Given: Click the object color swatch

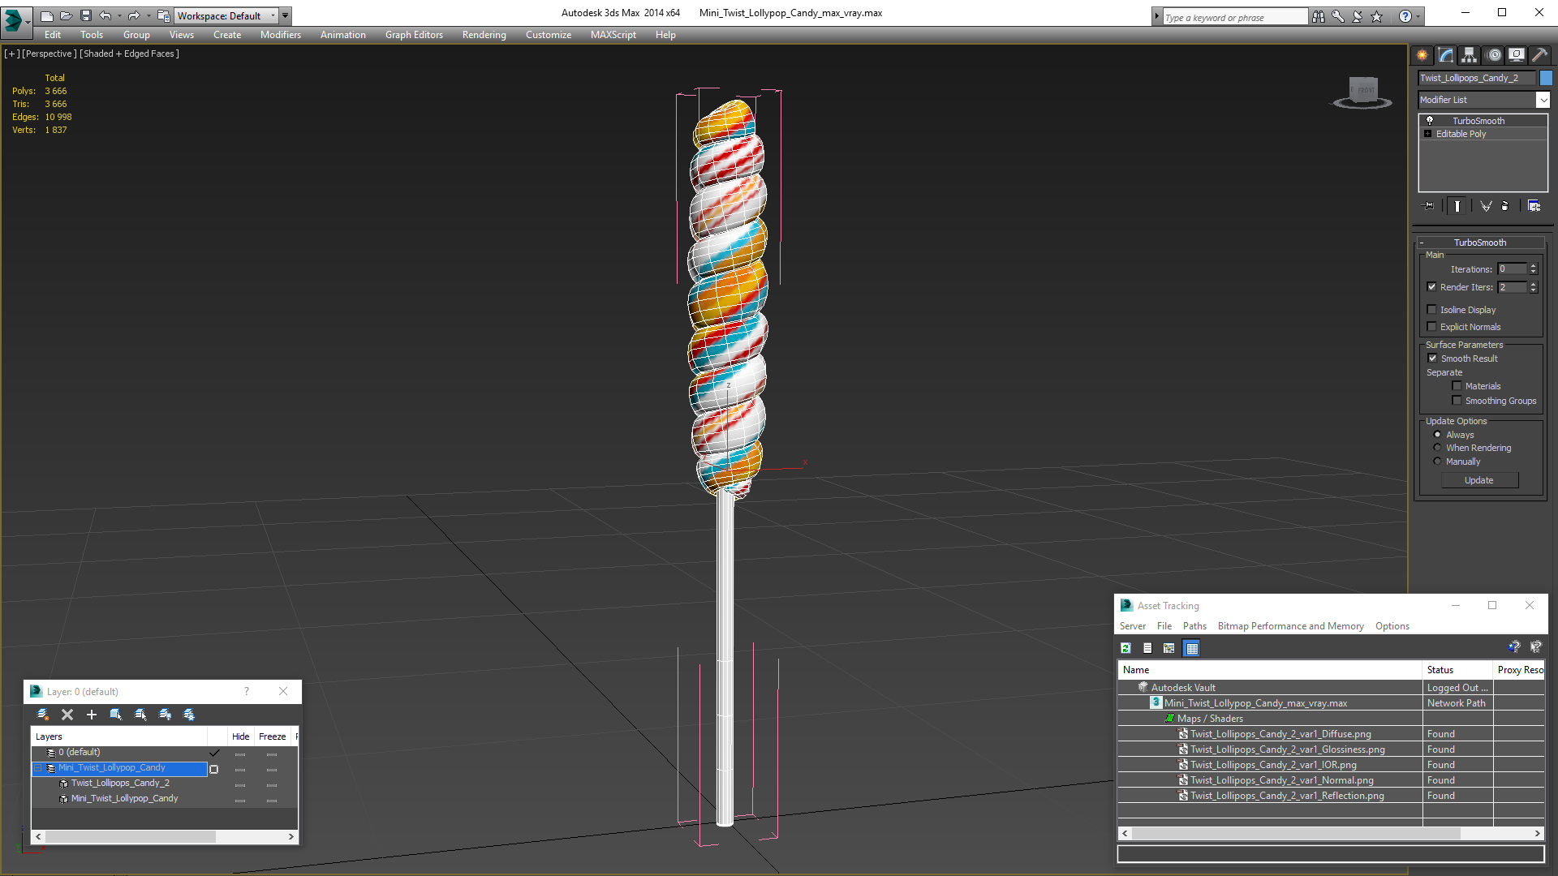Looking at the screenshot, I should click(x=1546, y=78).
